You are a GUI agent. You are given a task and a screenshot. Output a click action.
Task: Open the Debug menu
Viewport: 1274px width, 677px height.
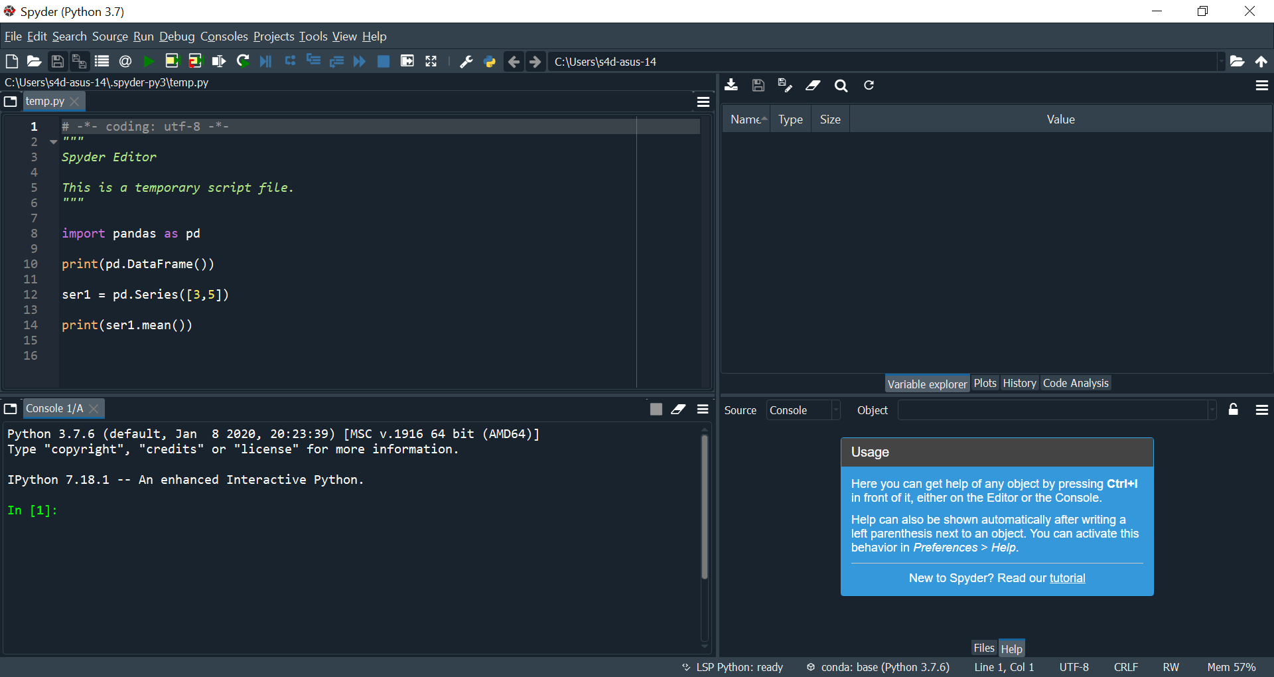(177, 37)
